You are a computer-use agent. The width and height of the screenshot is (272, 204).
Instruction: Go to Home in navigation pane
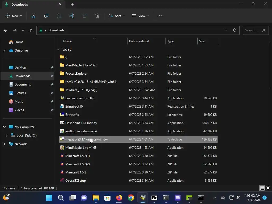pyautogui.click(x=19, y=42)
